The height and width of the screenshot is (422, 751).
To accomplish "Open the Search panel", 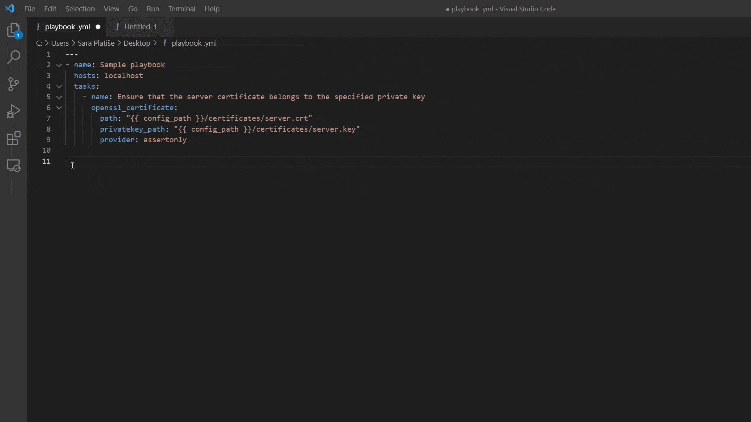I will coord(14,57).
